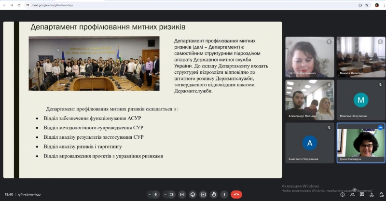
Task: Click muted mic icon on Микита Левкович's tile
Action: coord(380,42)
